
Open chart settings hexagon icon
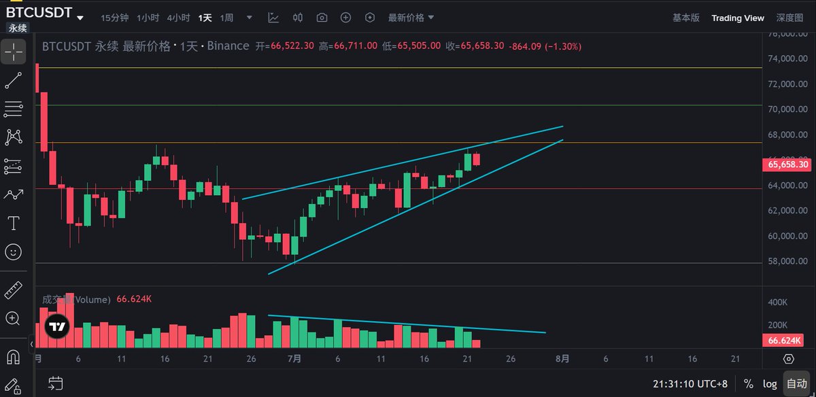(370, 18)
